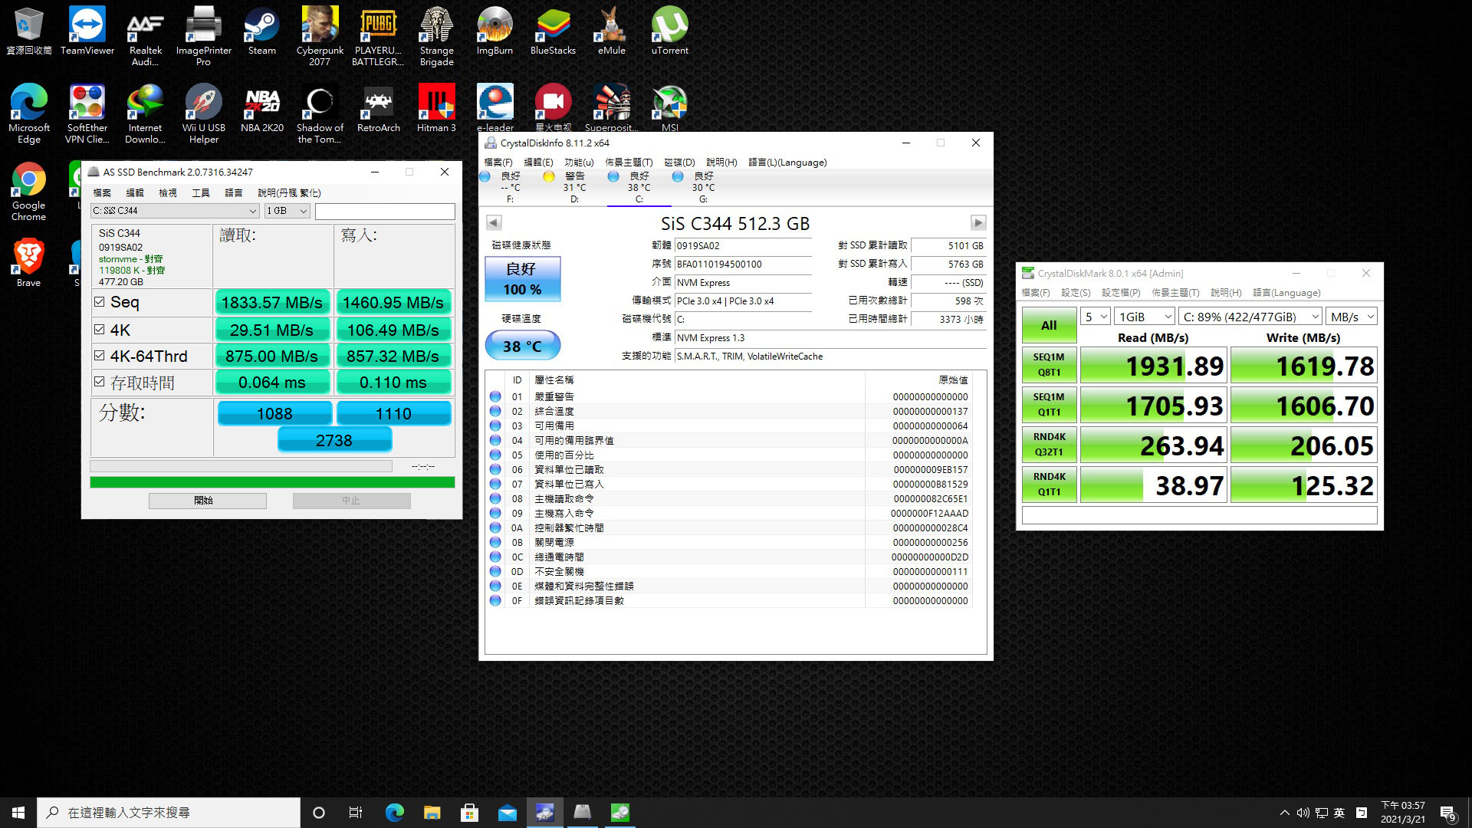
Task: Click the green progress bar in AS SSD
Action: pyautogui.click(x=272, y=482)
